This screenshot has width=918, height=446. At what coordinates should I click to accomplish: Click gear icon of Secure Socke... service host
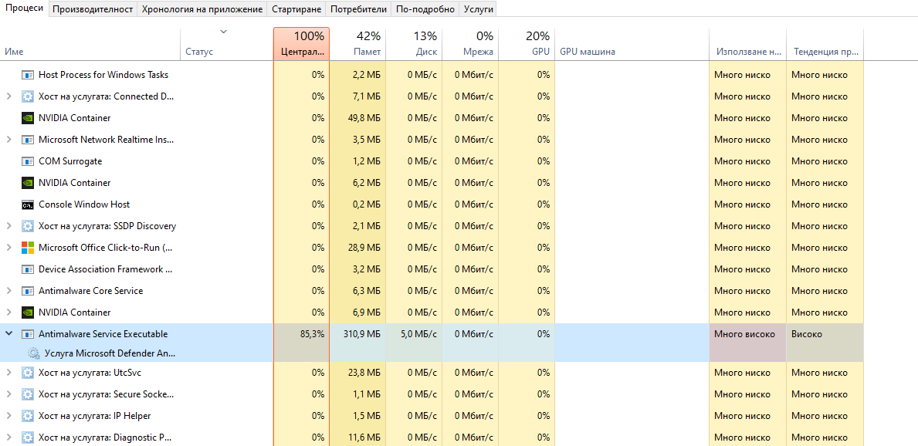click(28, 394)
